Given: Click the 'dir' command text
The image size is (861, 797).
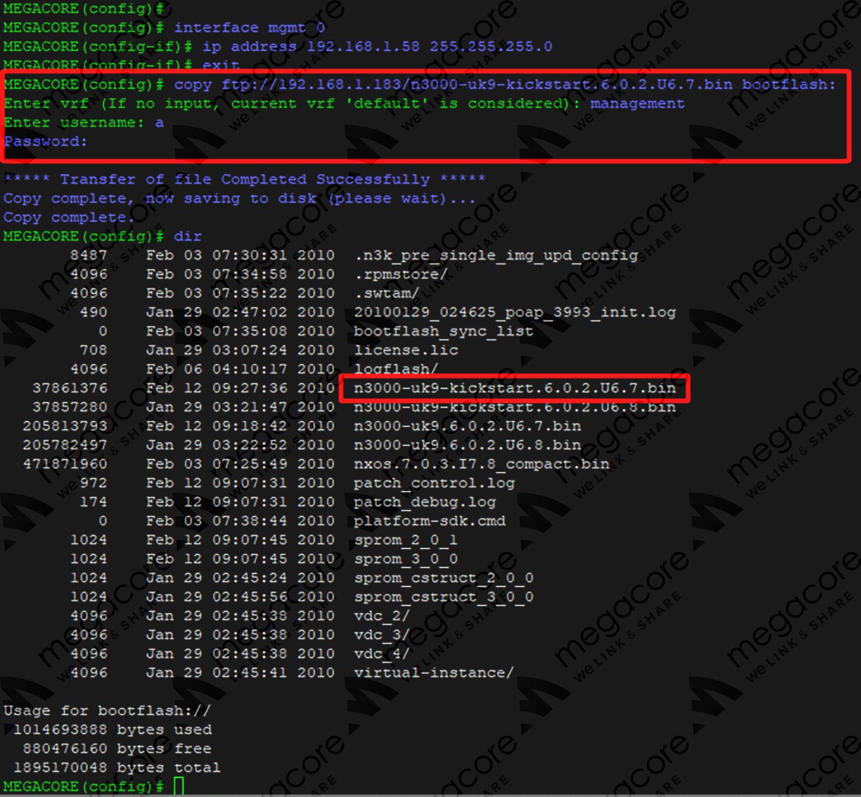Looking at the screenshot, I should point(188,236).
